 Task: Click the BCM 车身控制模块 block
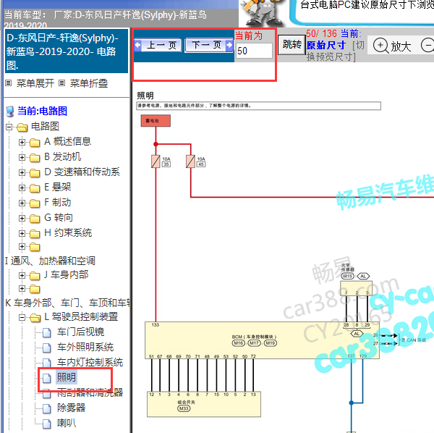click(262, 340)
